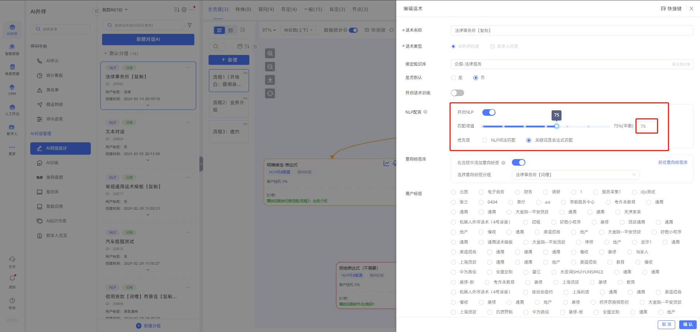Select NLP问法匹配 priority option
The height and width of the screenshot is (332, 700).
click(x=485, y=140)
